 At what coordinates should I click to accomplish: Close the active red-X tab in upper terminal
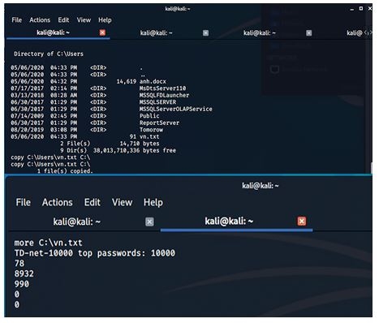pos(102,32)
